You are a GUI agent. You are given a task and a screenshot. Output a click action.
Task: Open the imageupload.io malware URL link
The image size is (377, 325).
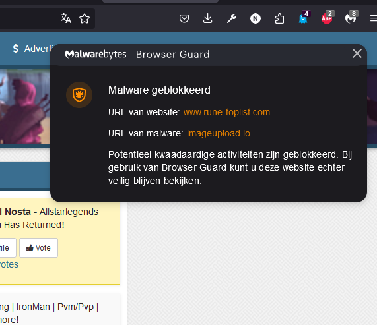coord(219,133)
